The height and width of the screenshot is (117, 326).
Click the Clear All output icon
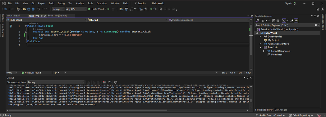point(104,82)
